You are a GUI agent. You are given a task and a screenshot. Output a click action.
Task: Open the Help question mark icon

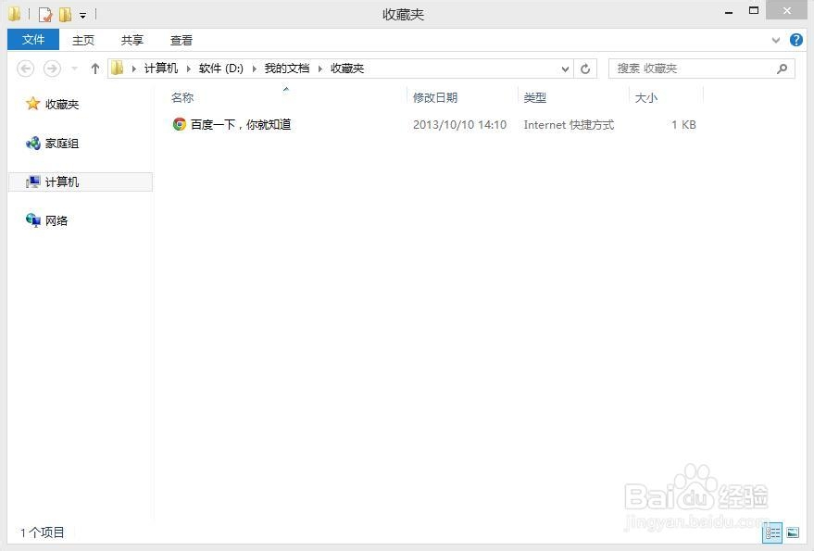tap(795, 40)
